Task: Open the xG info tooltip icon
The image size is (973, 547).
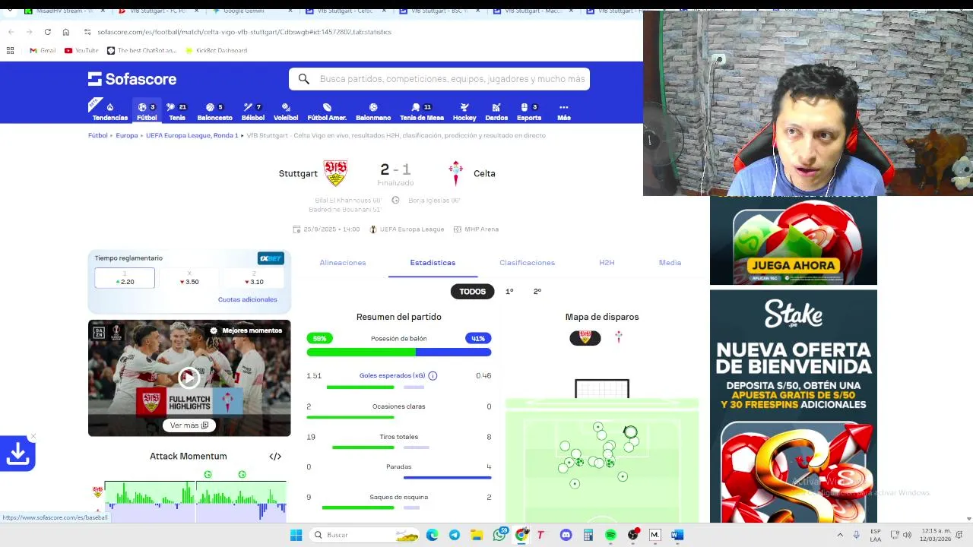Action: point(433,375)
